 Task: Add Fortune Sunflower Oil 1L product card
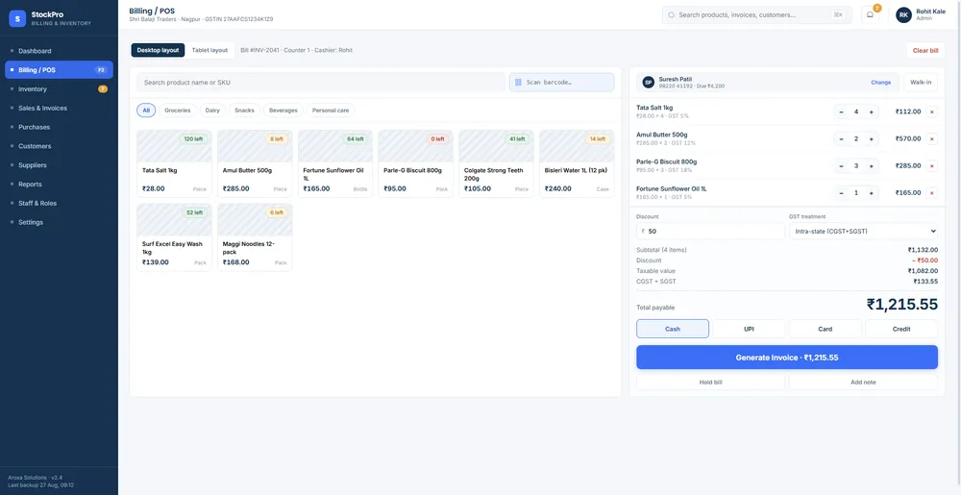[335, 163]
